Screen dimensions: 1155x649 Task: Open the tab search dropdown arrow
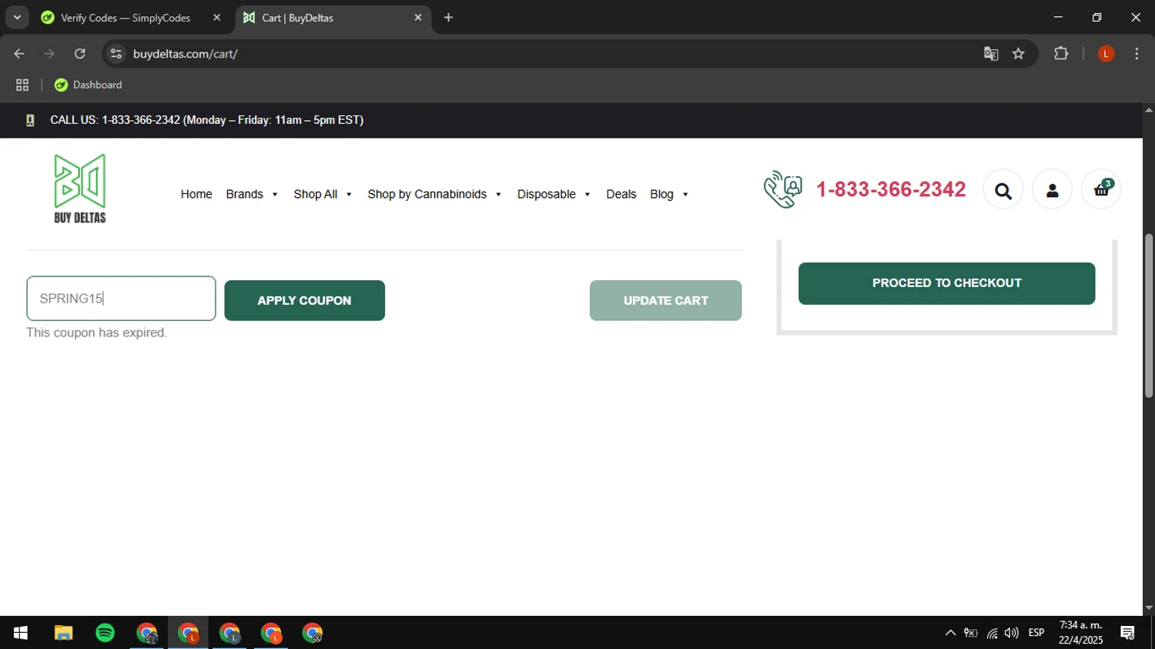click(x=17, y=18)
